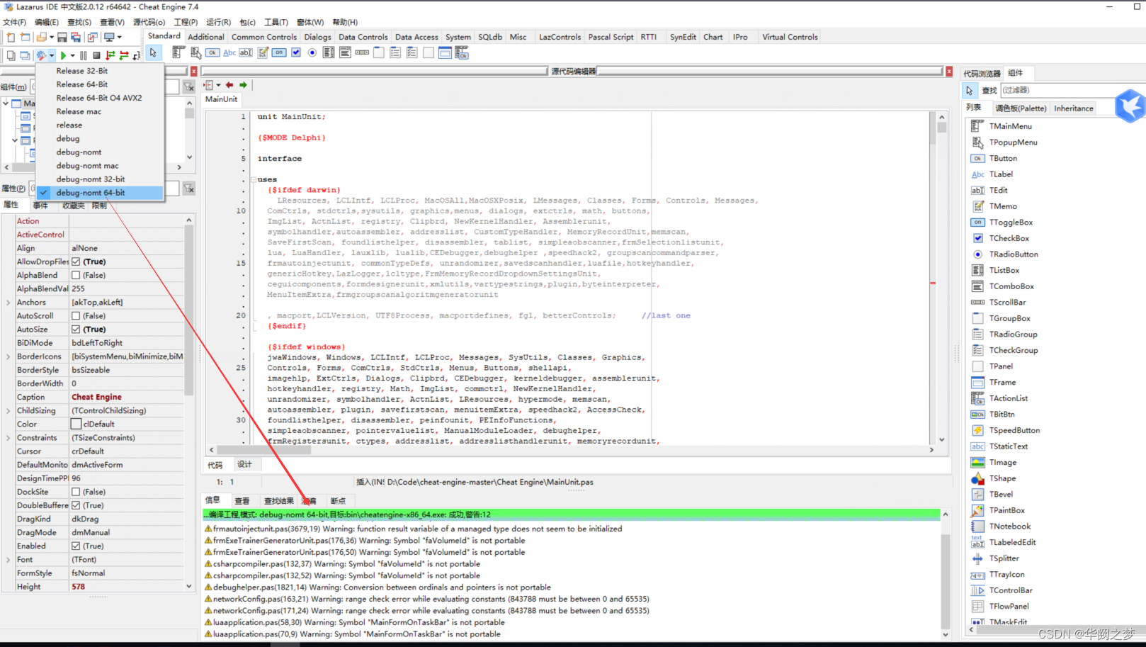Click the Color clDefault swatch

[x=76, y=424]
